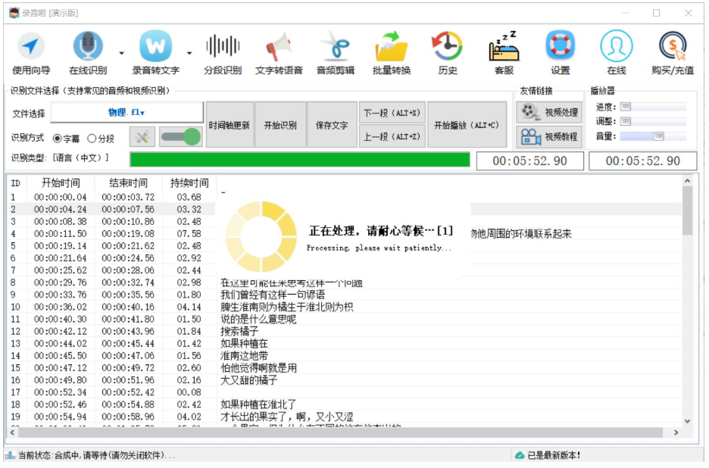Expand the 在线识别 dropdown arrow
The image size is (709, 468).
tap(122, 53)
